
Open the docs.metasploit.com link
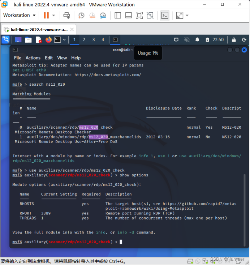[108, 75]
